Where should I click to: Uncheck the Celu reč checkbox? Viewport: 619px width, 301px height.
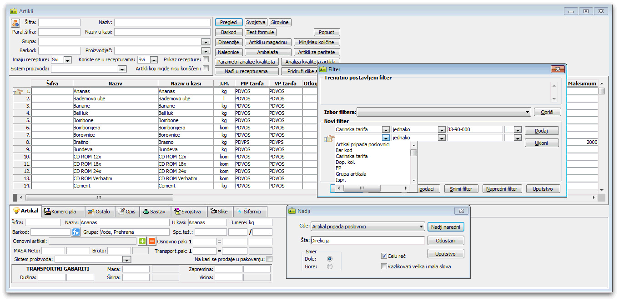384,256
